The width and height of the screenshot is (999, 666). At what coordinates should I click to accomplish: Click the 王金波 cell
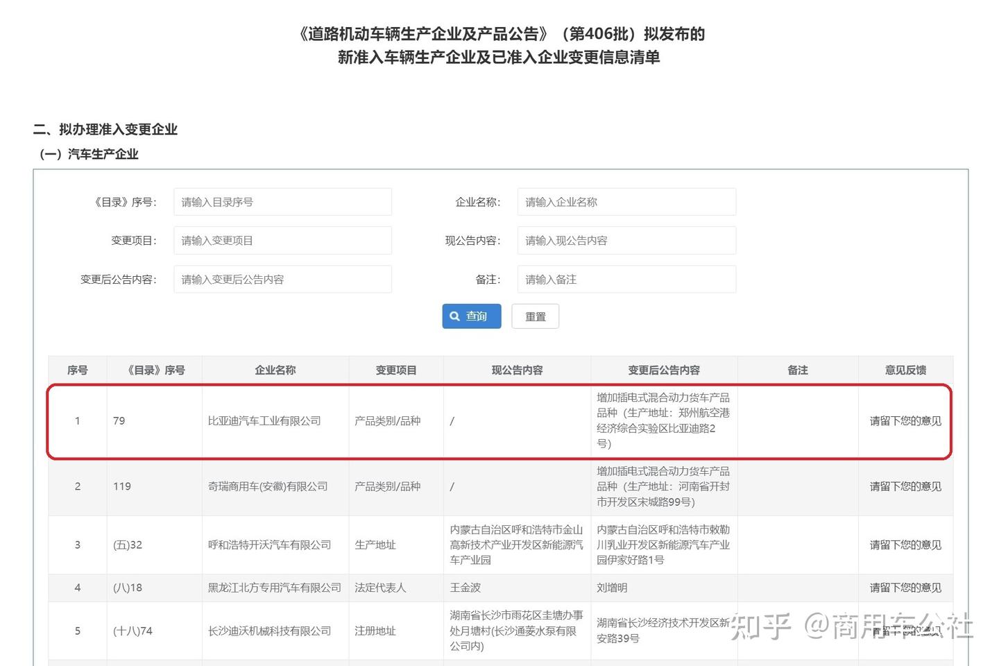click(518, 588)
